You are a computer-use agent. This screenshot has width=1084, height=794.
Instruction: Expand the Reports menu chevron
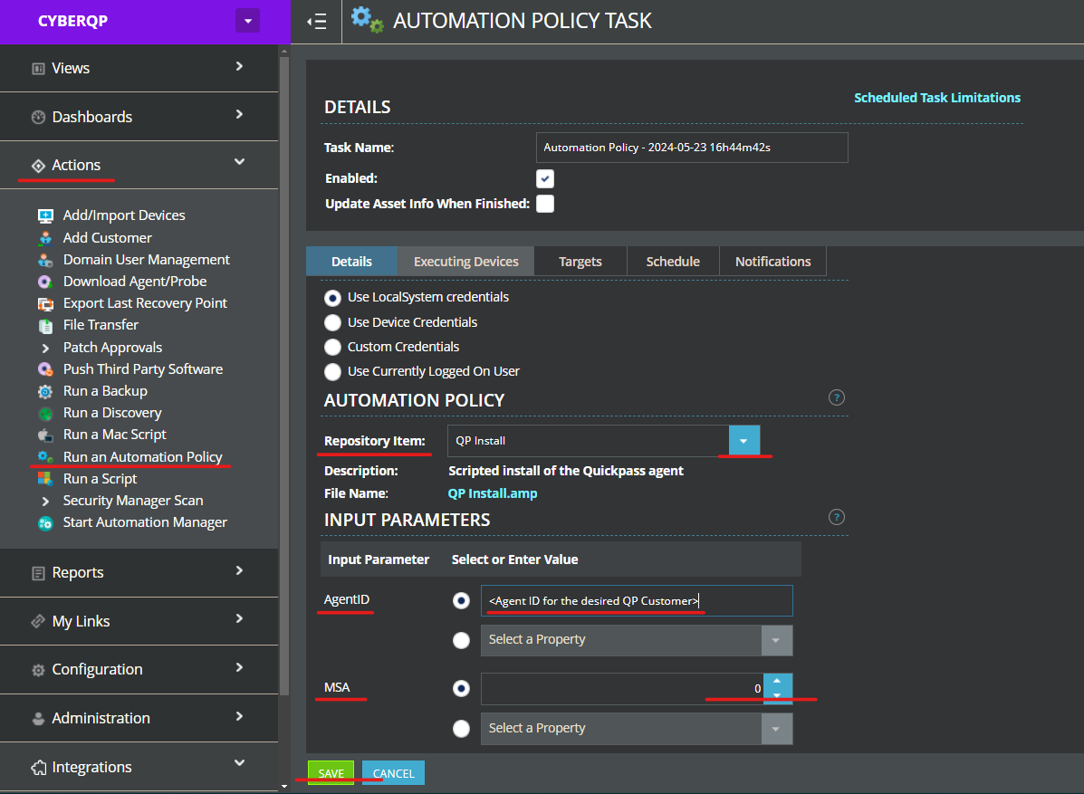(239, 570)
